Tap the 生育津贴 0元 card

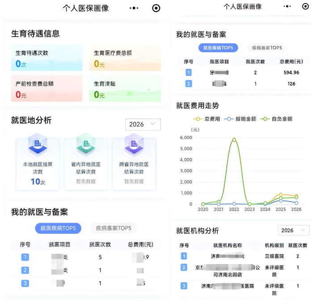[125, 89]
